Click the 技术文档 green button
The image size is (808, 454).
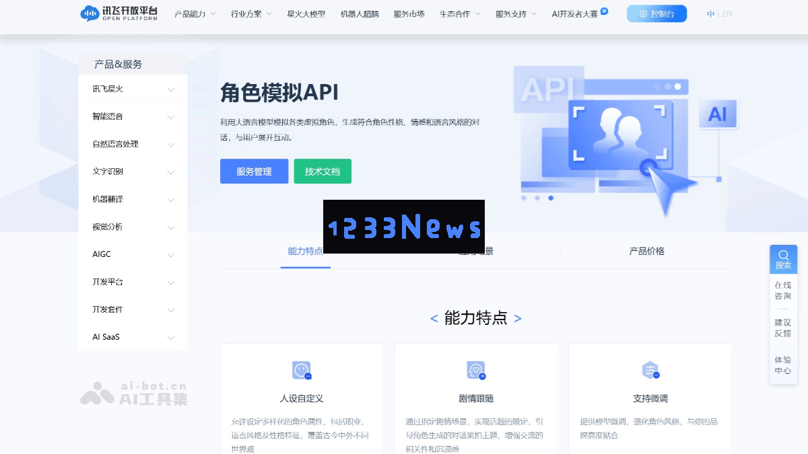pyautogui.click(x=323, y=172)
